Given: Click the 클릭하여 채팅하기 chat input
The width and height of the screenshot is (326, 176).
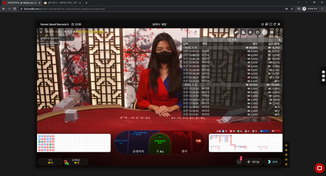Looking at the screenshot, I should click(x=57, y=38).
